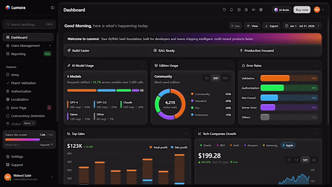Click the Buy now button
The width and height of the screenshot is (332, 187).
click(x=302, y=10)
